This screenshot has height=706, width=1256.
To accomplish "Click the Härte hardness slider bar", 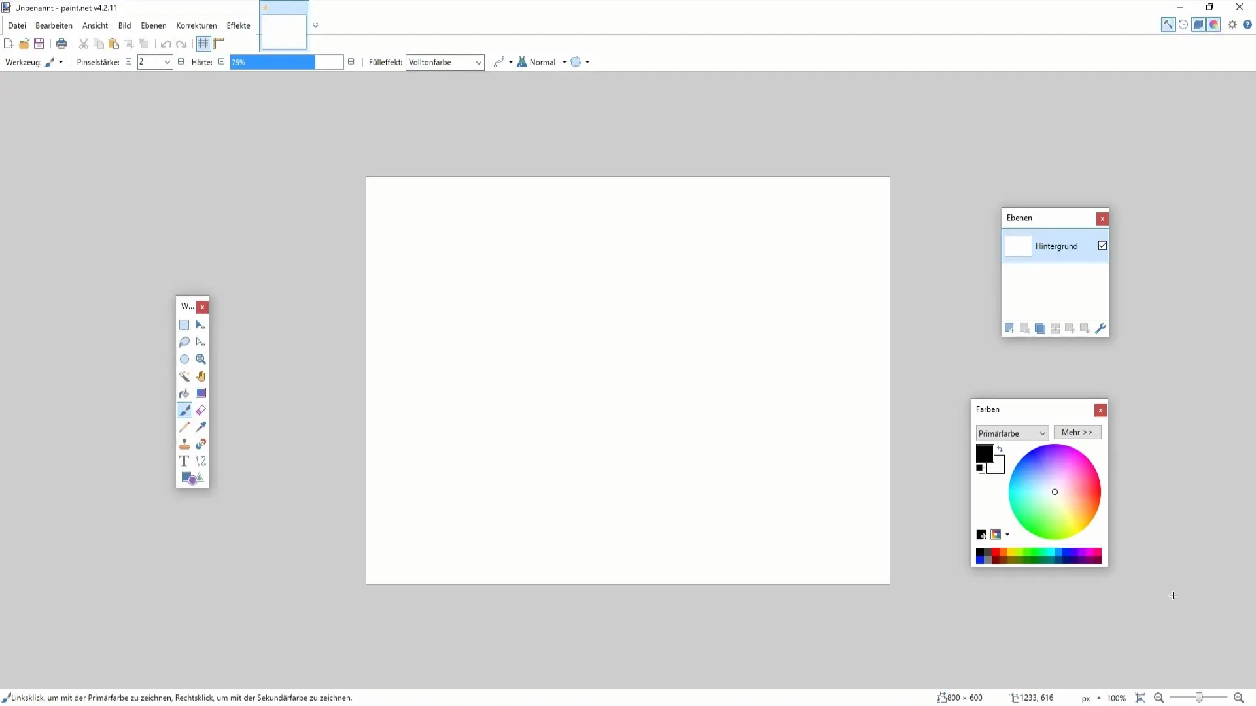I will coord(287,62).
